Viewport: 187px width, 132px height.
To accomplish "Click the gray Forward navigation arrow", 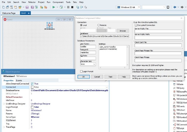I will [x=182, y=7].
